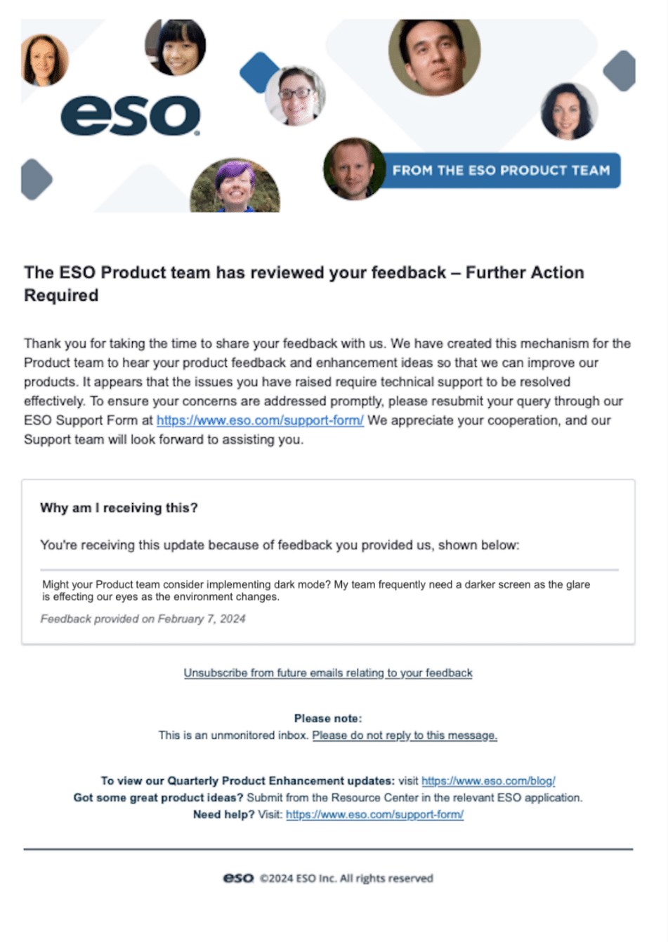Click the From the ESO Product Team banner
The height and width of the screenshot is (942, 668).
coord(501,170)
